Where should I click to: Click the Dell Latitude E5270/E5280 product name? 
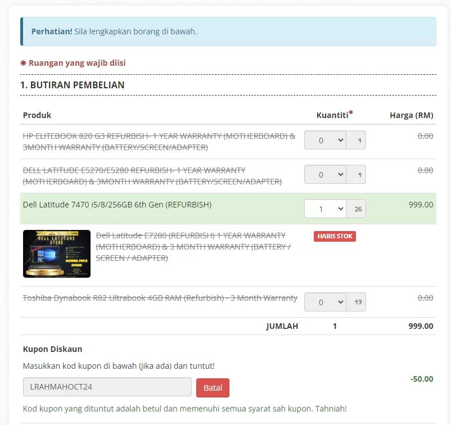152,176
